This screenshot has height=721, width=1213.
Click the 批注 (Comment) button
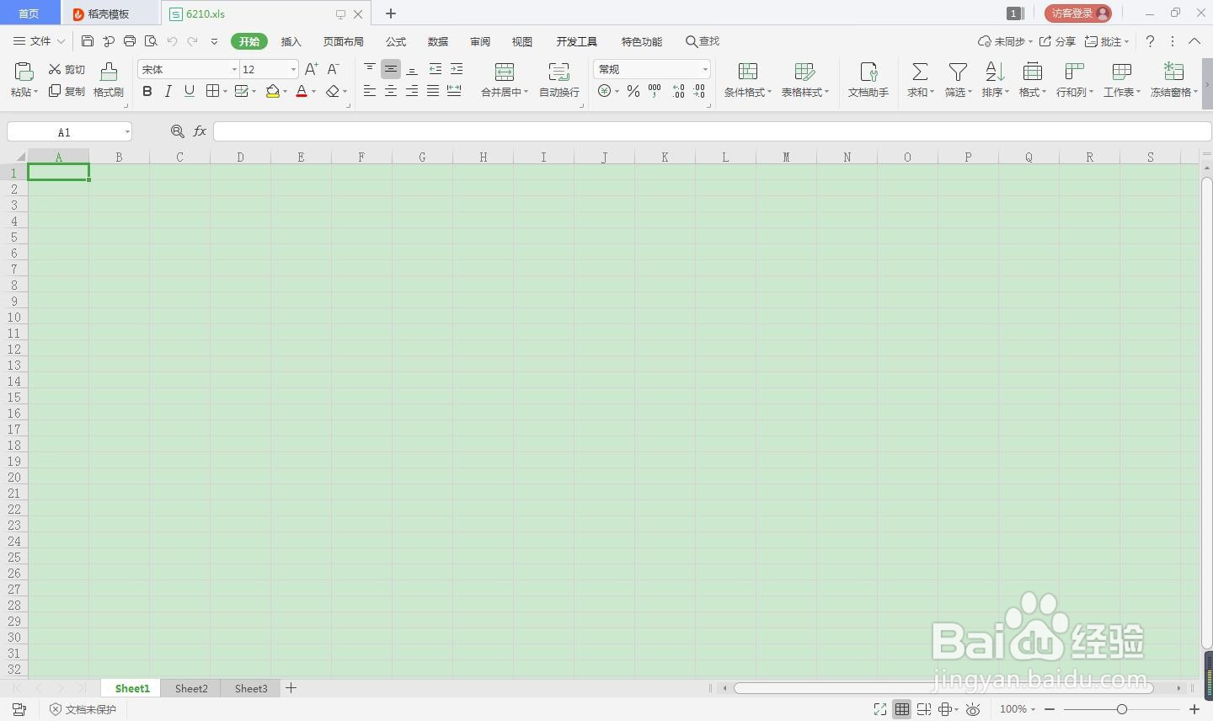tap(1107, 41)
